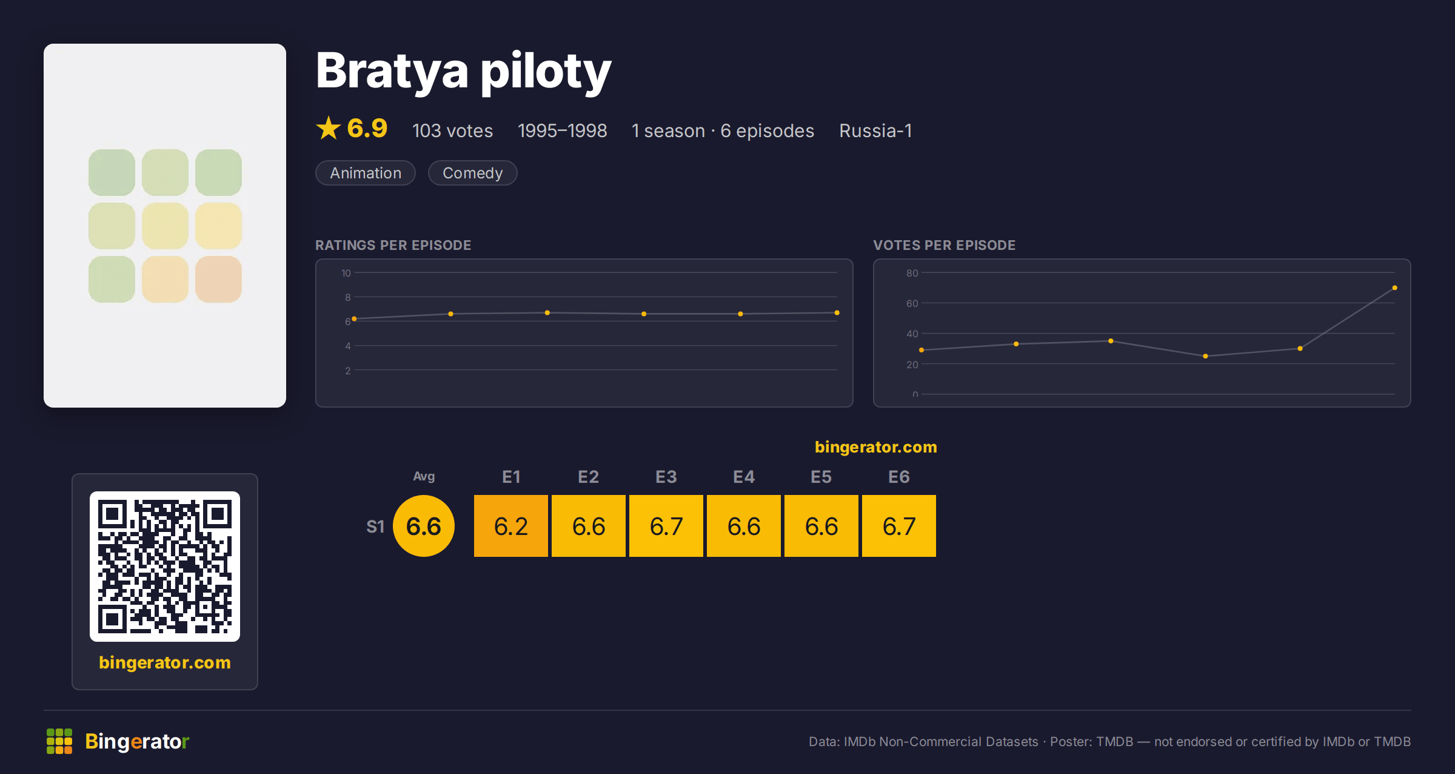
Task: Select the Comedy genre tag
Action: 473,173
